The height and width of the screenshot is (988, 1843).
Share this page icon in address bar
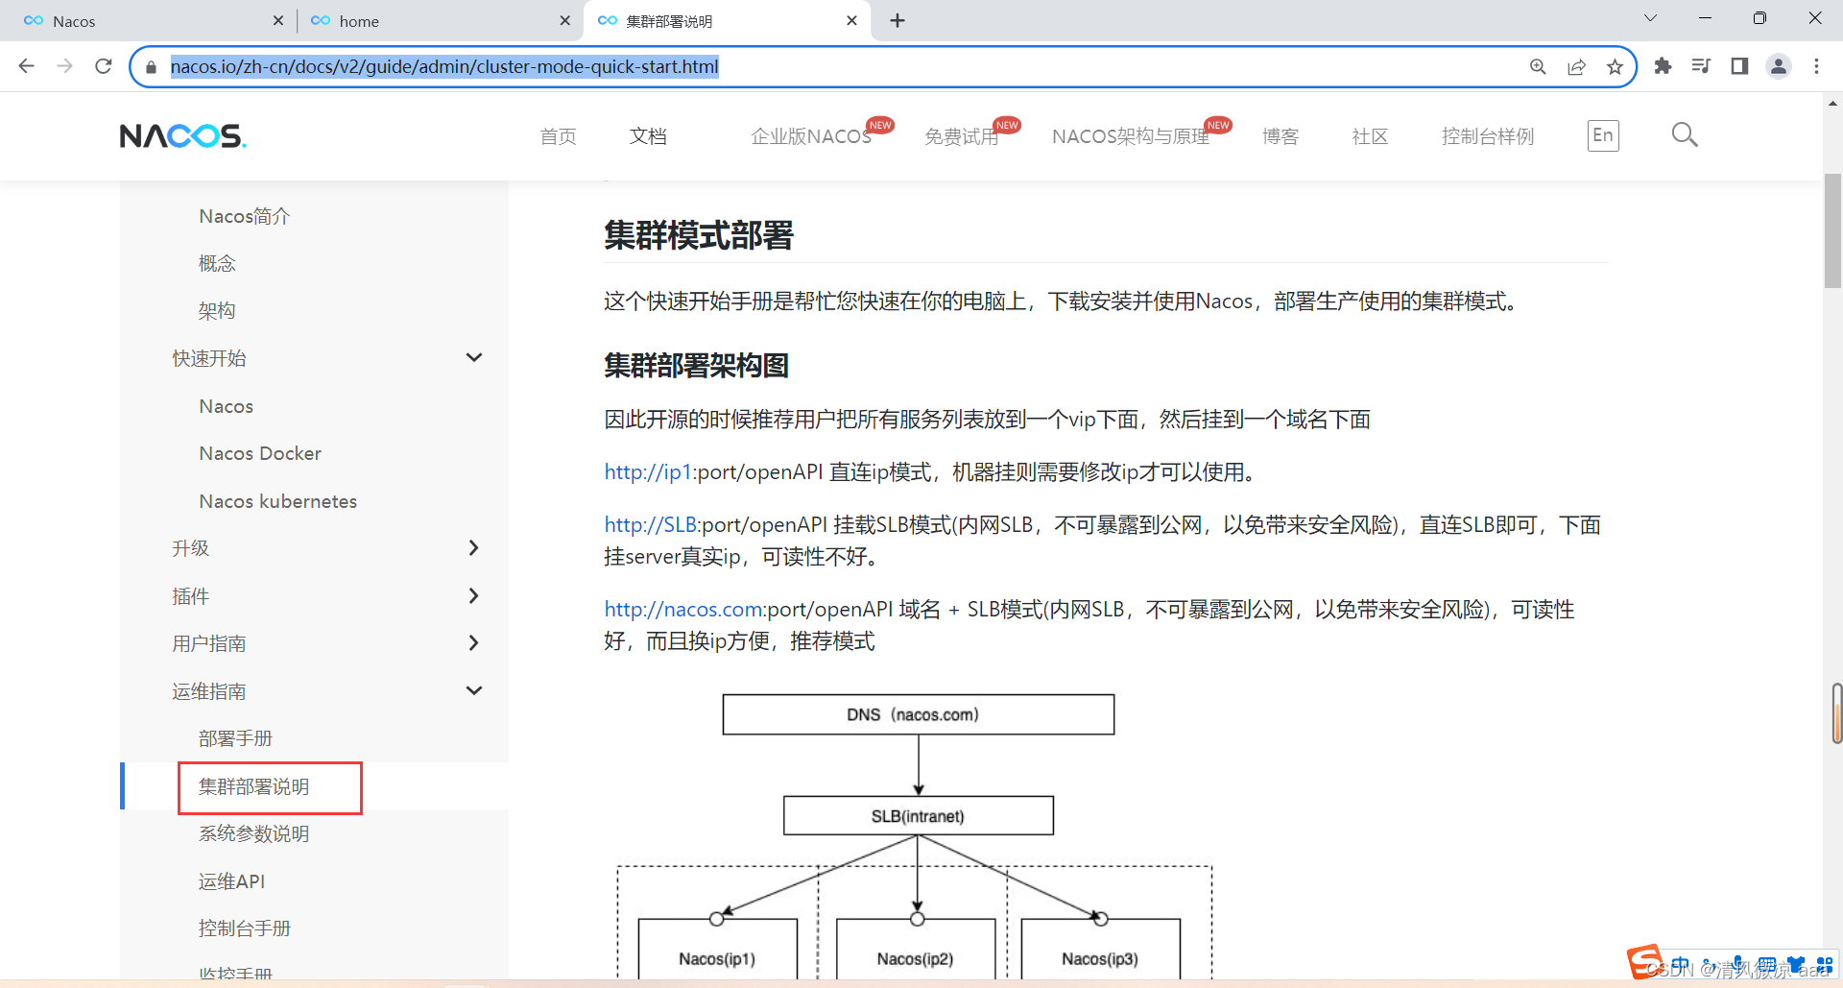1576,66
